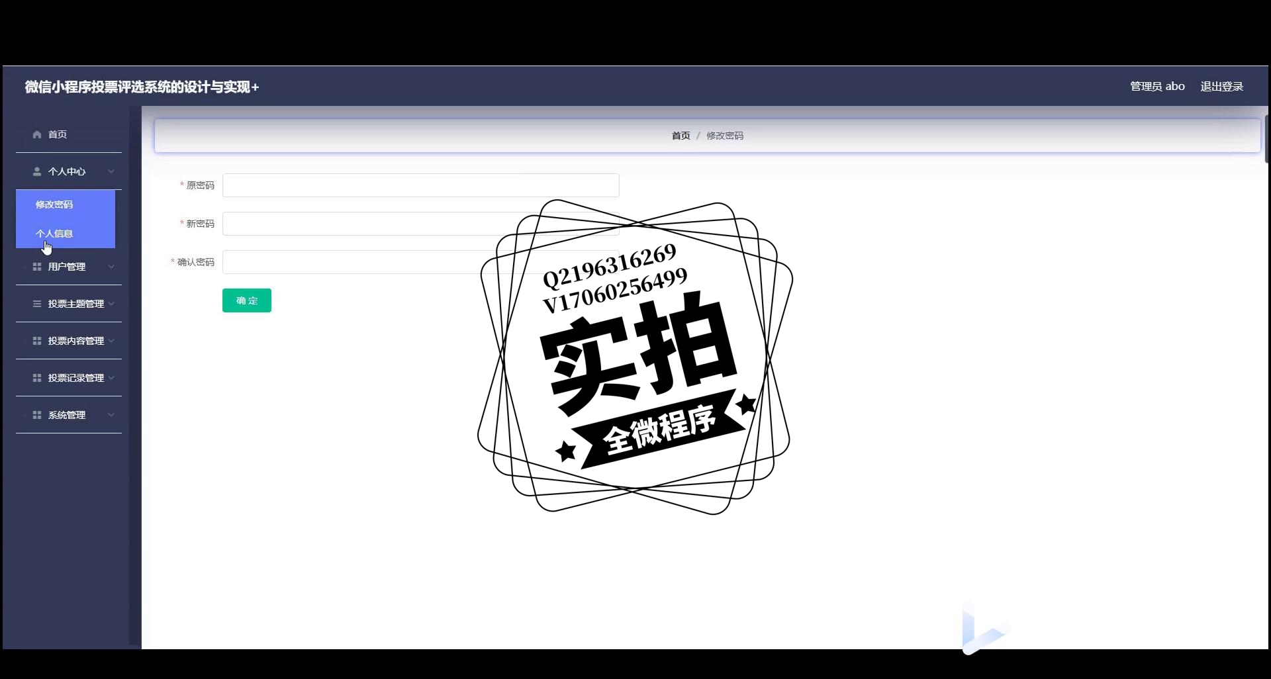Open the 首页 sidebar item
1271x679 pixels.
pyautogui.click(x=69, y=134)
